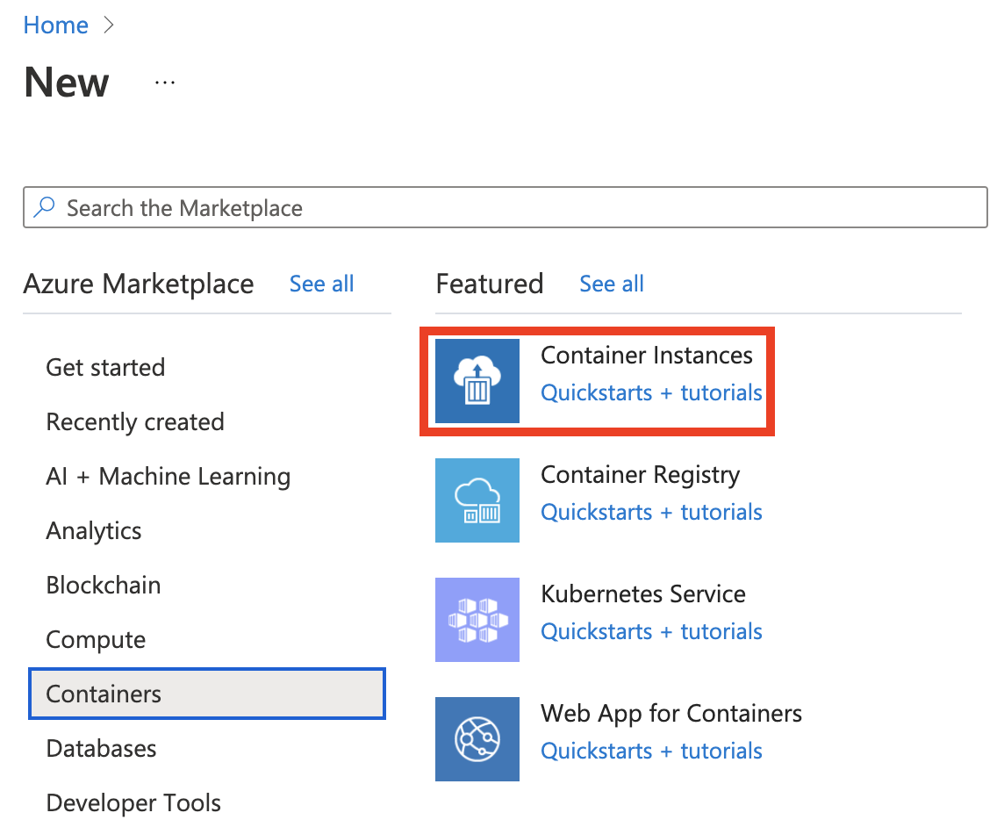
Task: Select Analytics category
Action: (x=94, y=531)
